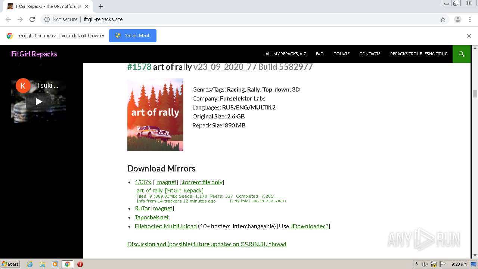478x269 pixels.
Task: Play the Tsuki video in the sidebar
Action: 38,101
